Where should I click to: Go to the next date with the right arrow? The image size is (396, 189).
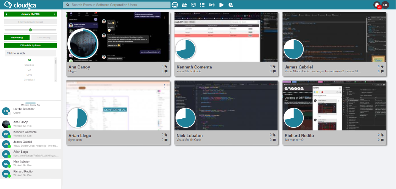click(54, 14)
